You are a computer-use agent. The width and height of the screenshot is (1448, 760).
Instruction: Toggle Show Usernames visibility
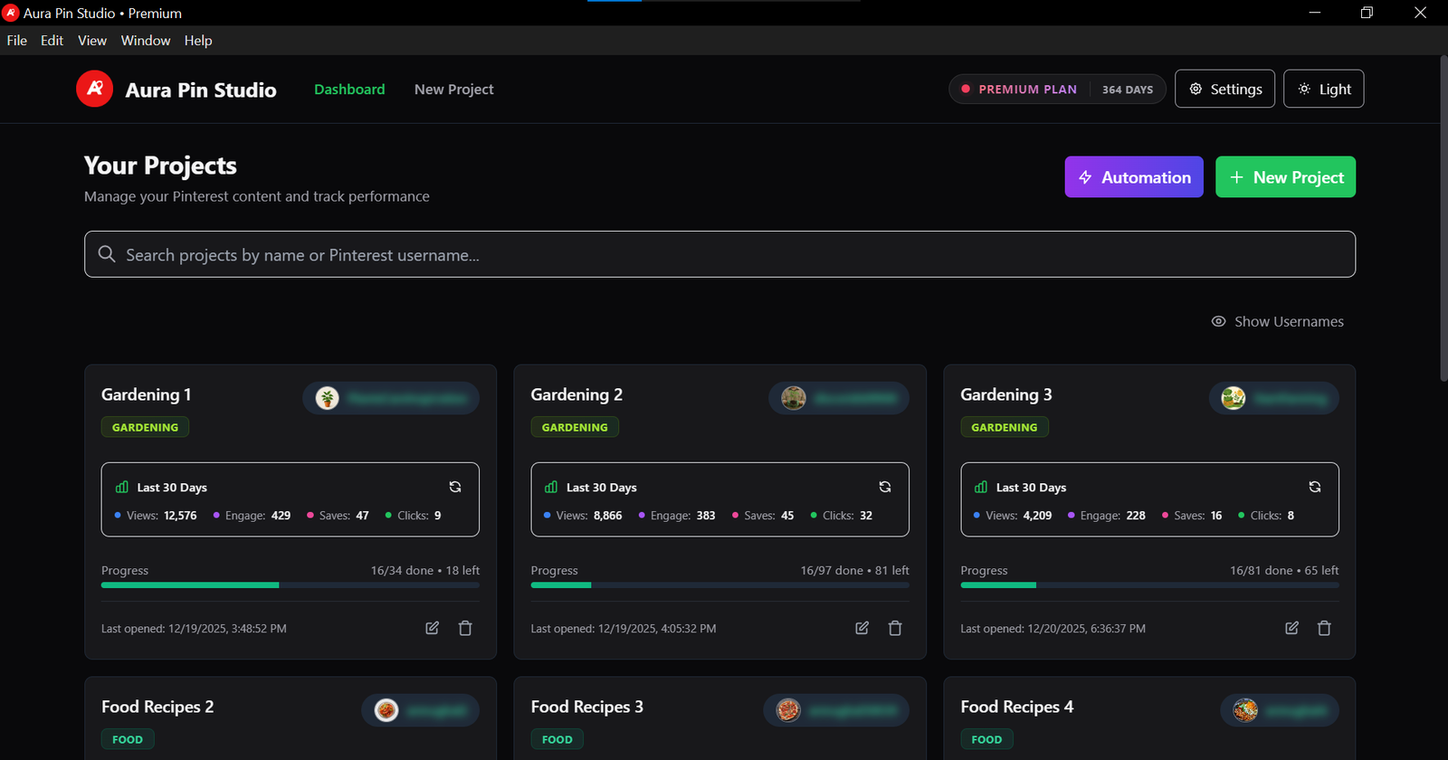coord(1278,321)
